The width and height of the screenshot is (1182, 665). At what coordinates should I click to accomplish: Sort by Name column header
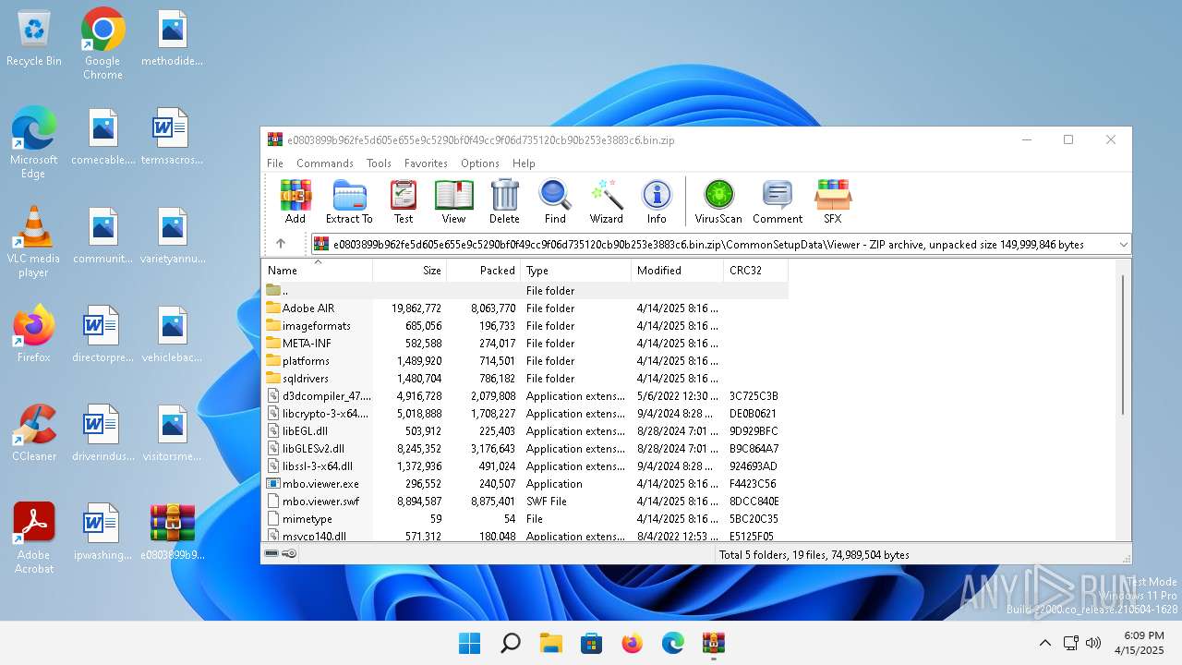[x=318, y=271]
